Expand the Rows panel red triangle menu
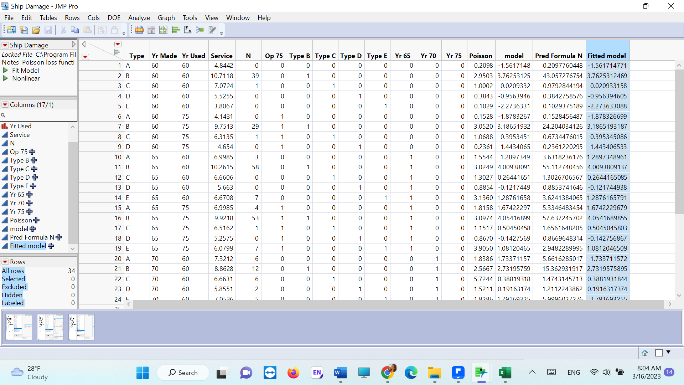Screen dimensions: 684x385 [x=5, y=262]
